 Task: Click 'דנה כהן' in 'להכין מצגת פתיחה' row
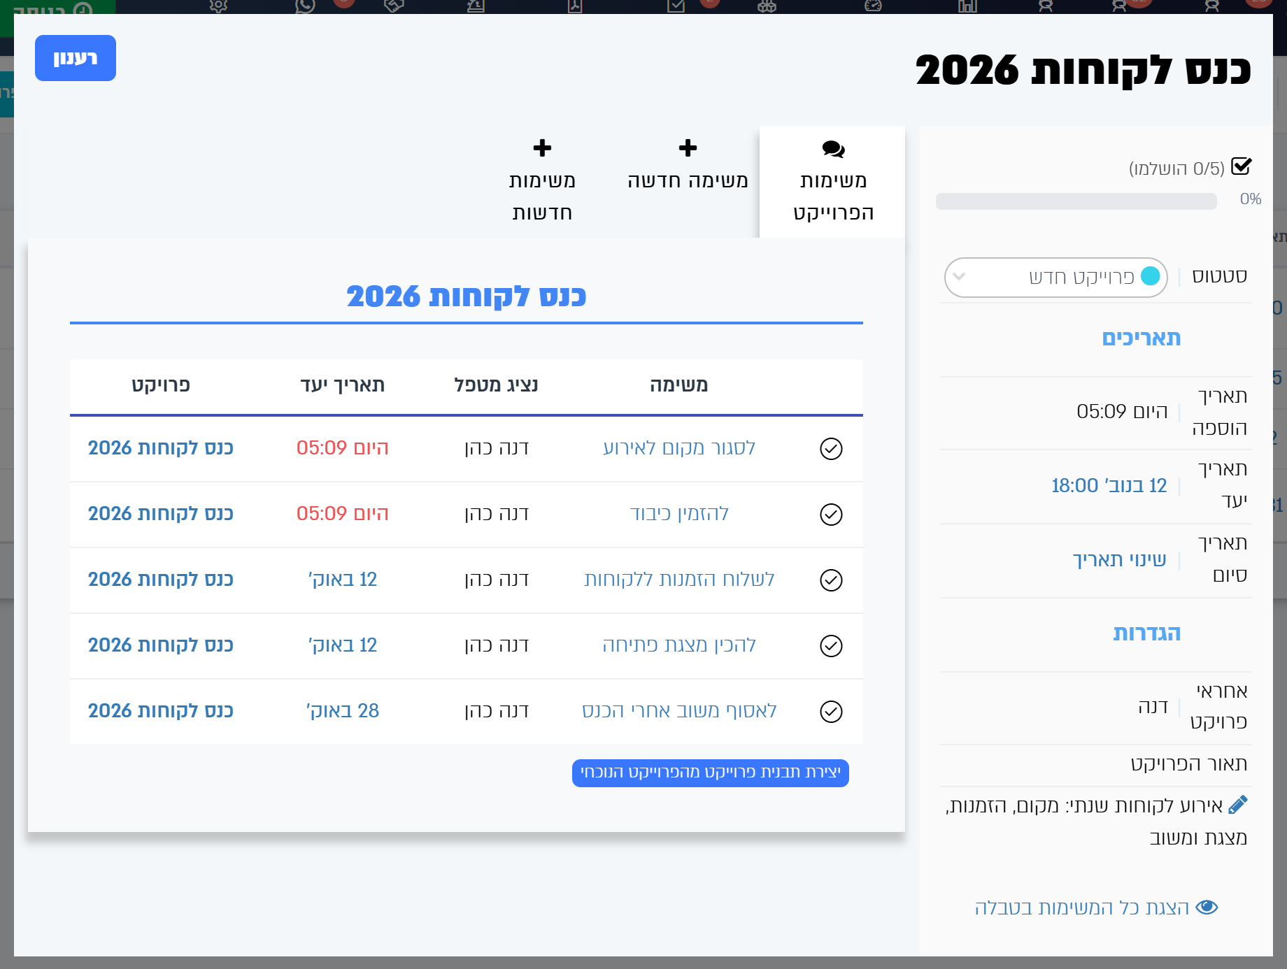pos(496,645)
